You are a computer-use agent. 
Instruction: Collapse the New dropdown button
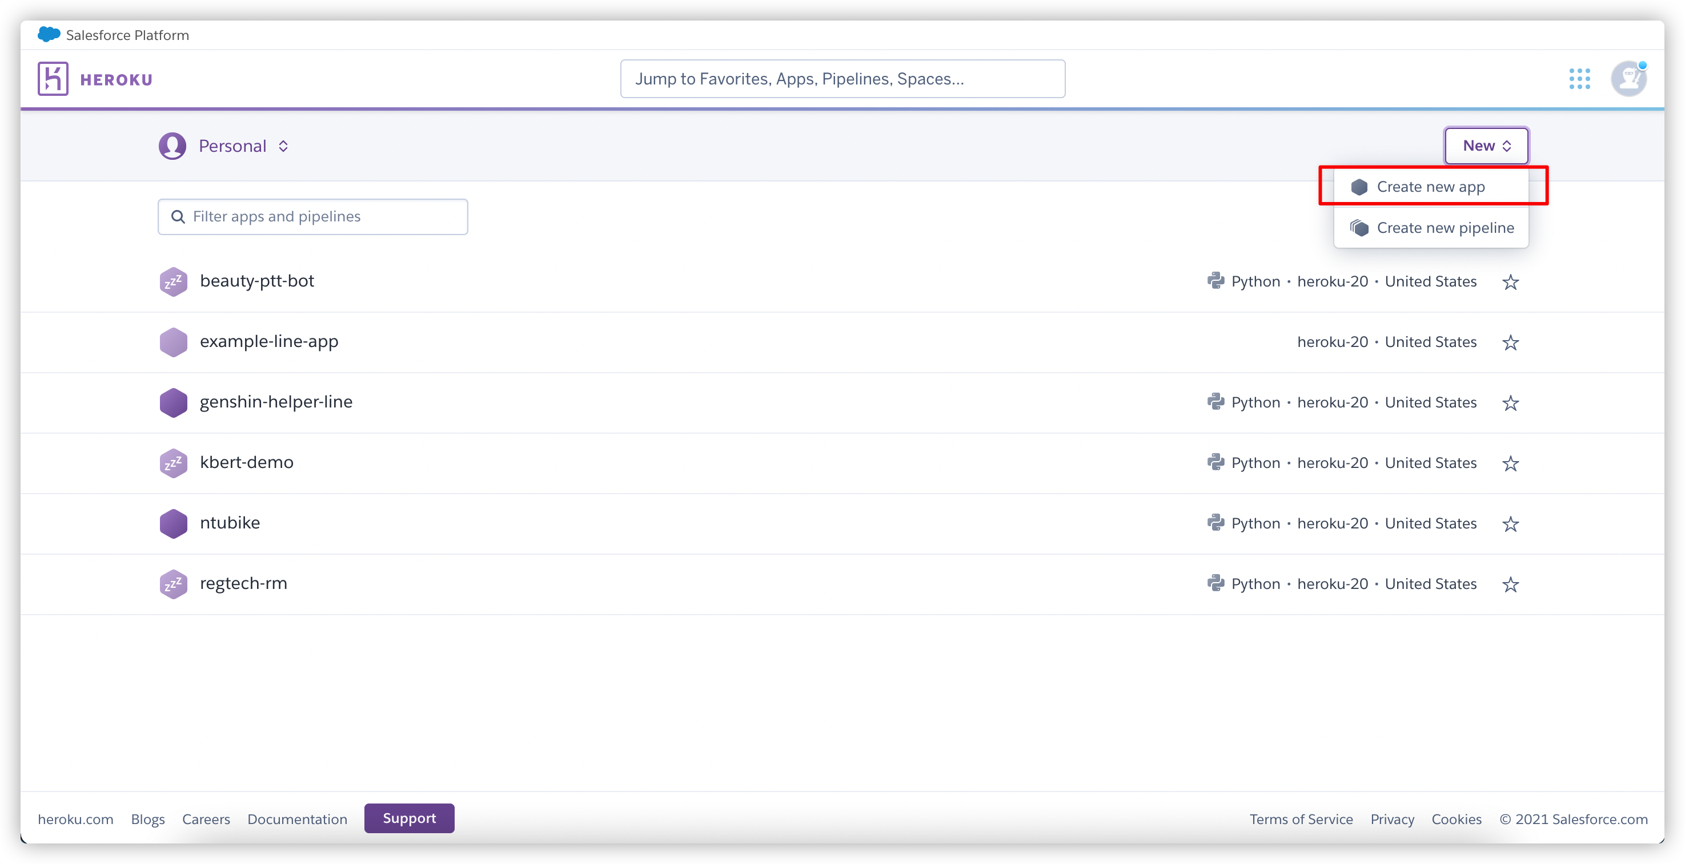pyautogui.click(x=1486, y=146)
